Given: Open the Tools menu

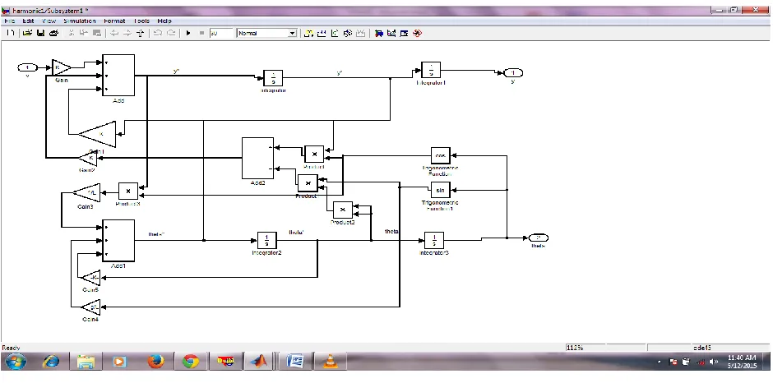Looking at the screenshot, I should [x=141, y=21].
